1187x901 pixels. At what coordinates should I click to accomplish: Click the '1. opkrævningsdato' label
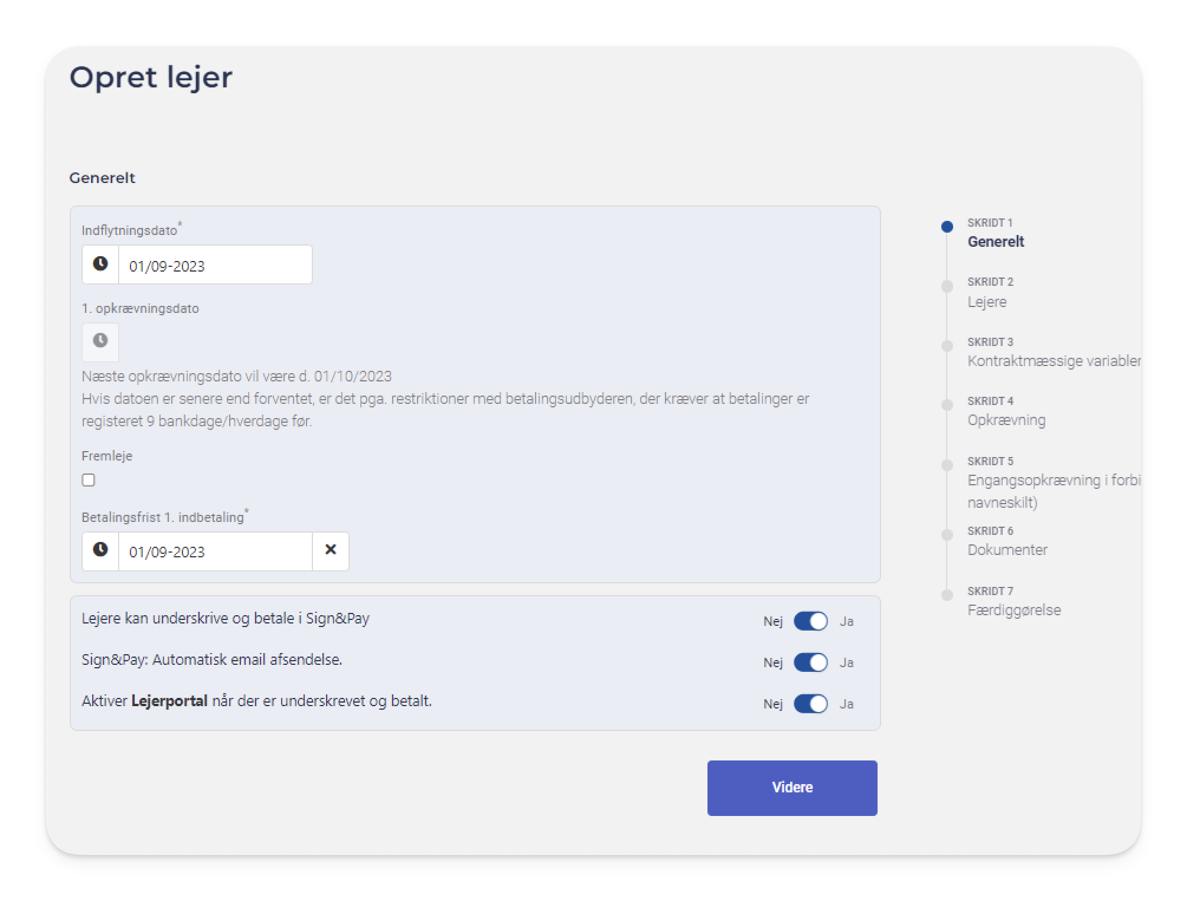141,308
